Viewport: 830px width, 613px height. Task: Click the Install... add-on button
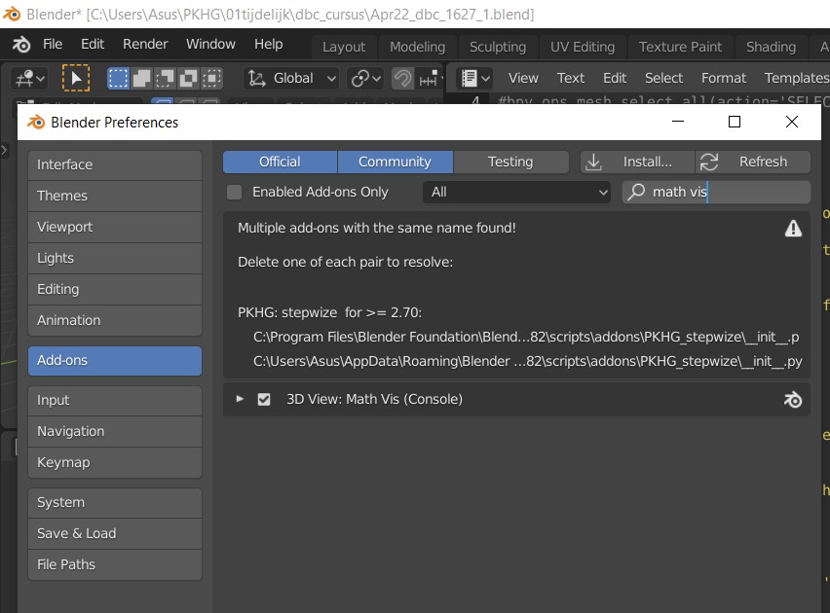[637, 162]
